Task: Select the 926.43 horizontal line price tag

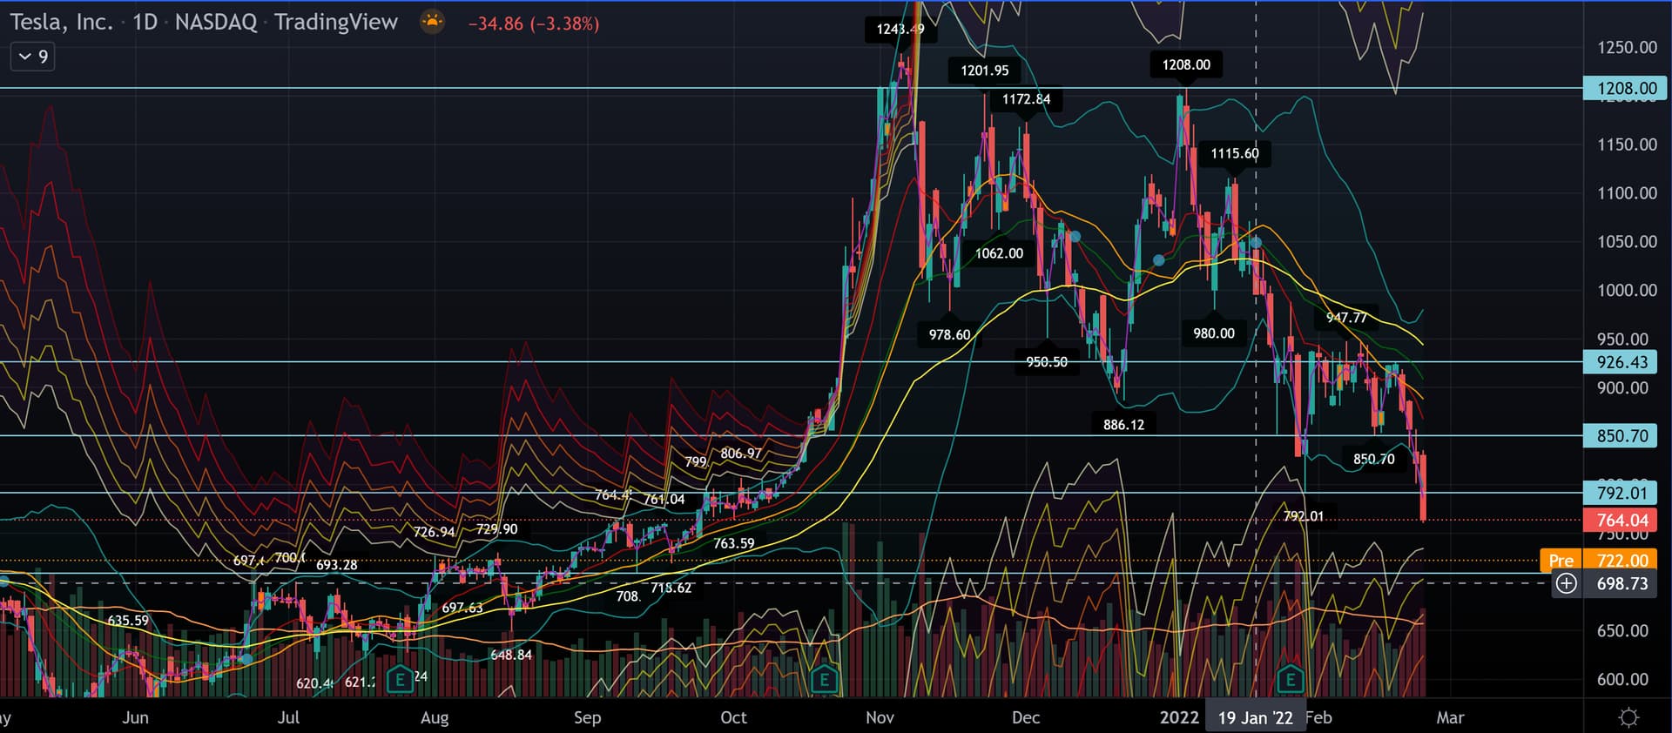Action: [1621, 362]
